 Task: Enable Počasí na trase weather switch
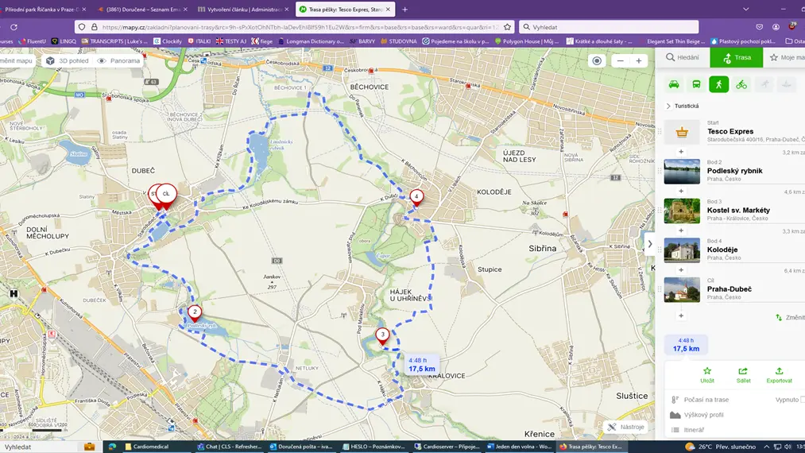tap(802, 400)
